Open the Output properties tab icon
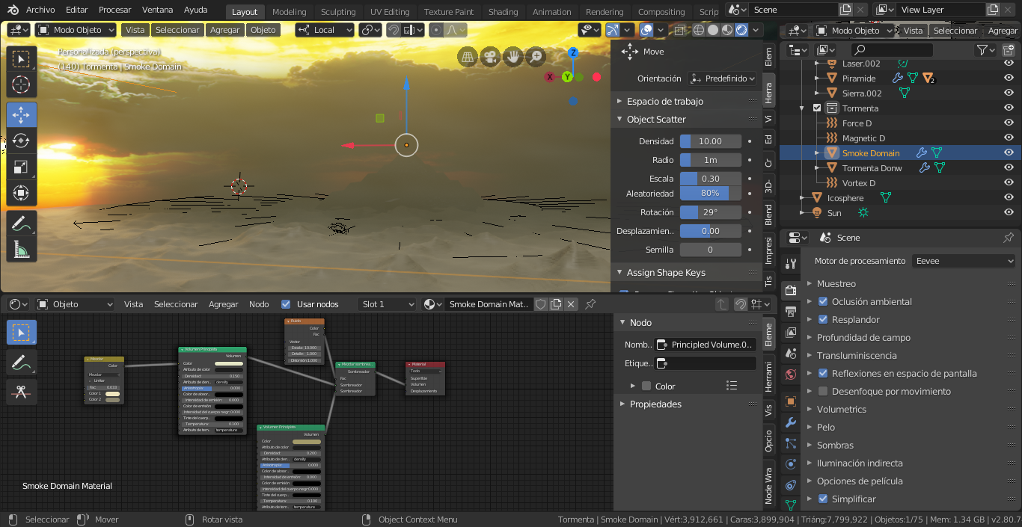1022x527 pixels. point(791,310)
